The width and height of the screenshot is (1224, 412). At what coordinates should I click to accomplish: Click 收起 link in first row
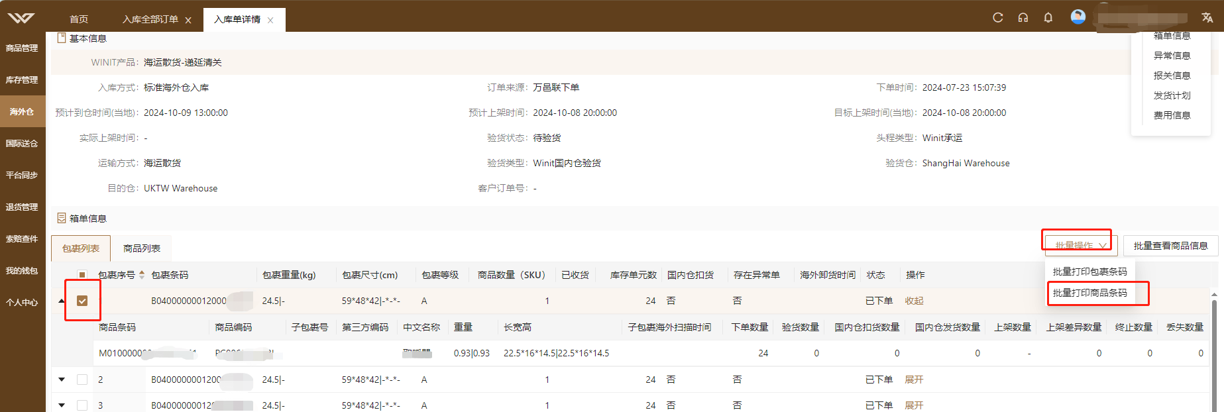click(914, 301)
